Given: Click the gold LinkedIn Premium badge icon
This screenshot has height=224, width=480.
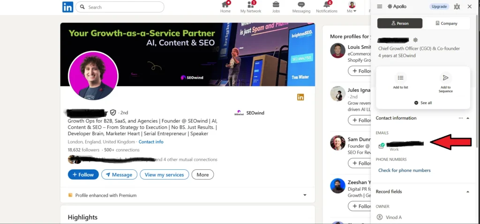Looking at the screenshot, I should coord(300,97).
